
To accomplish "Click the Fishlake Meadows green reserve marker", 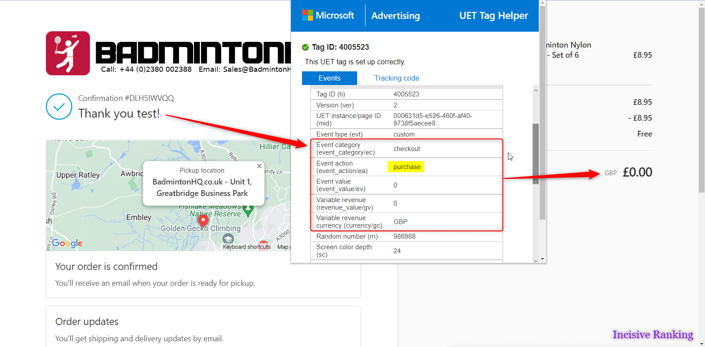I will 248,212.
